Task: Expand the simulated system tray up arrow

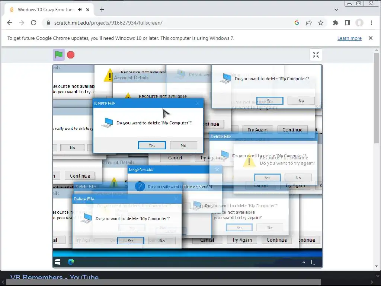Action: coord(304,262)
